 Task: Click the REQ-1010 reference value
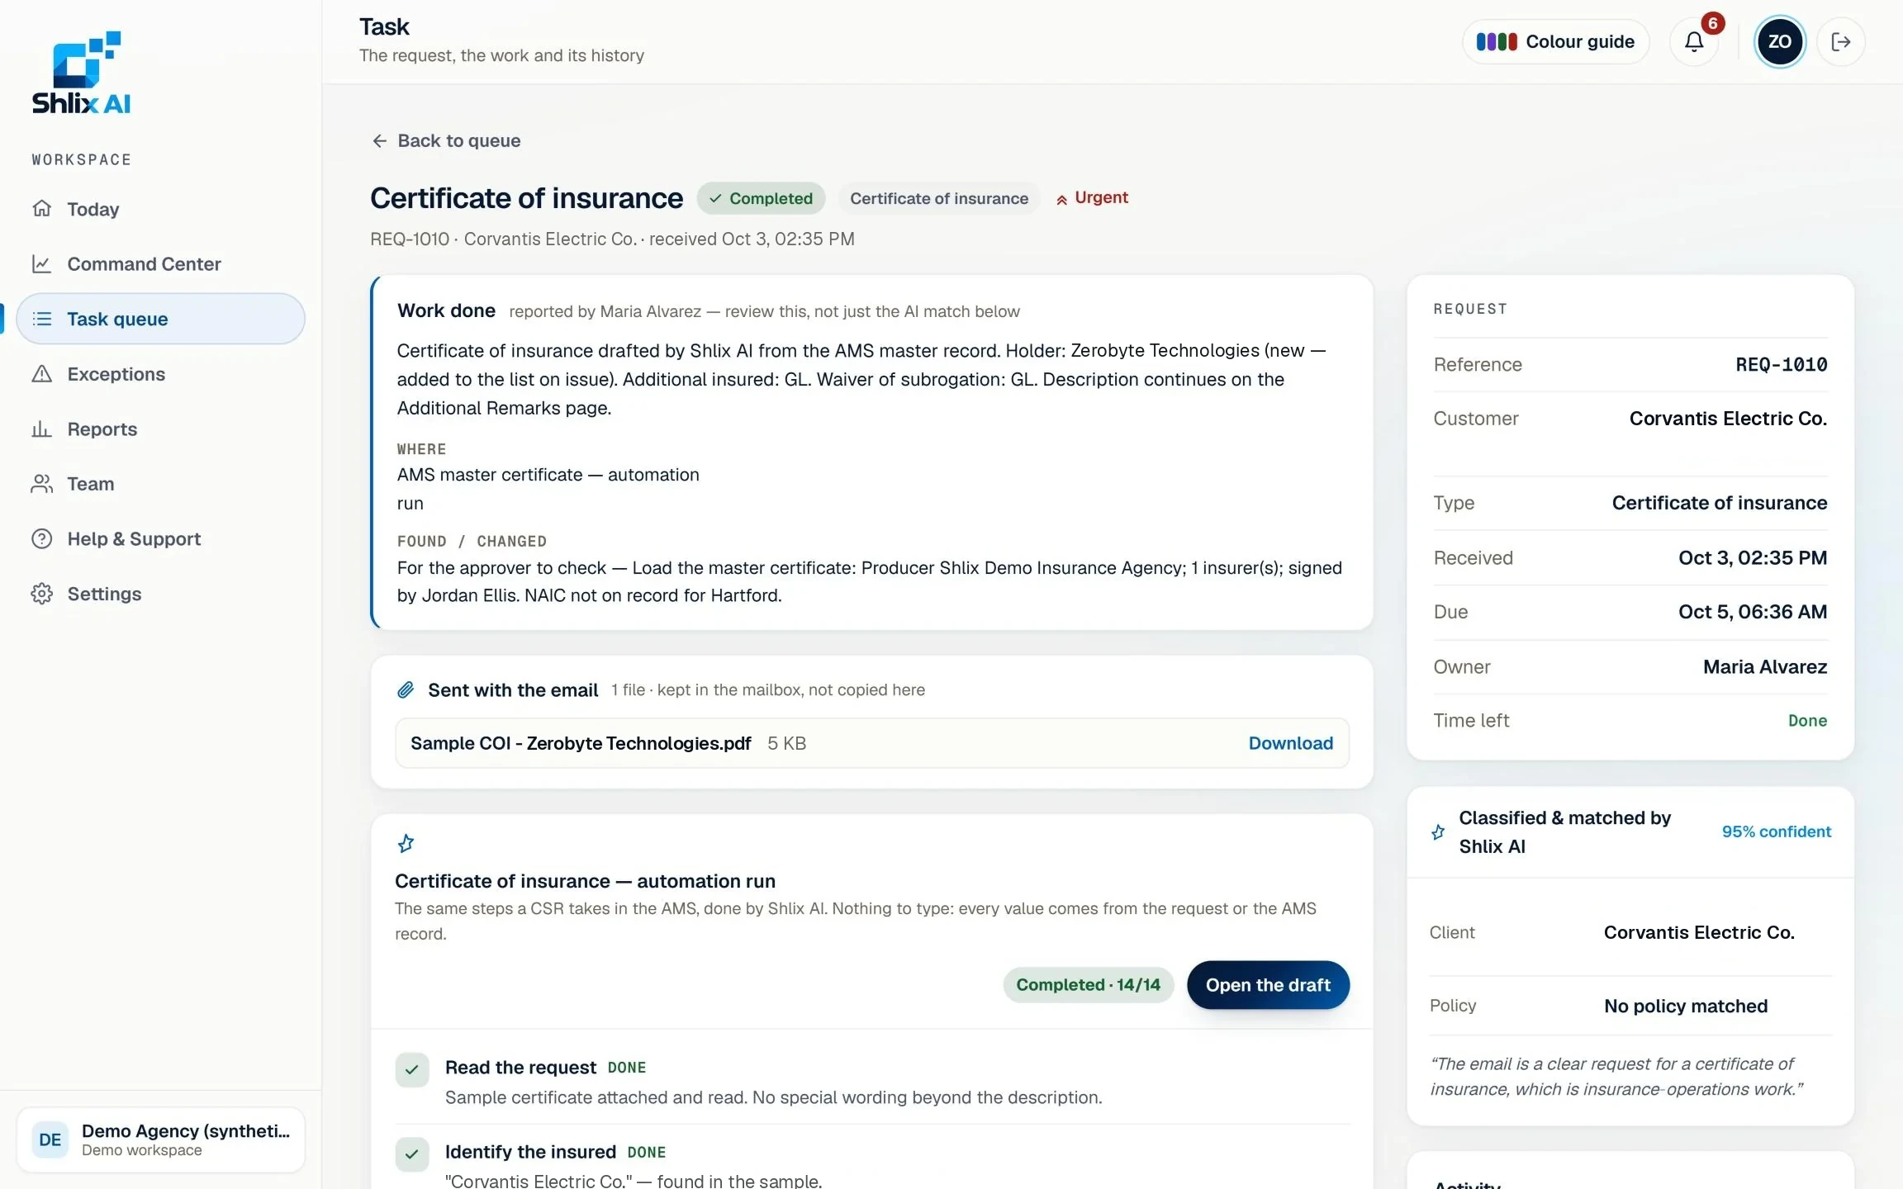pos(1781,365)
